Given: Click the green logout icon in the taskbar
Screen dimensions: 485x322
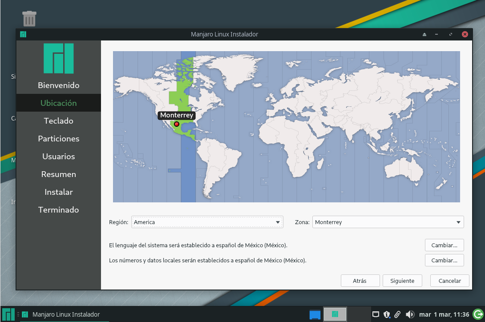Looking at the screenshot, I should (x=478, y=314).
